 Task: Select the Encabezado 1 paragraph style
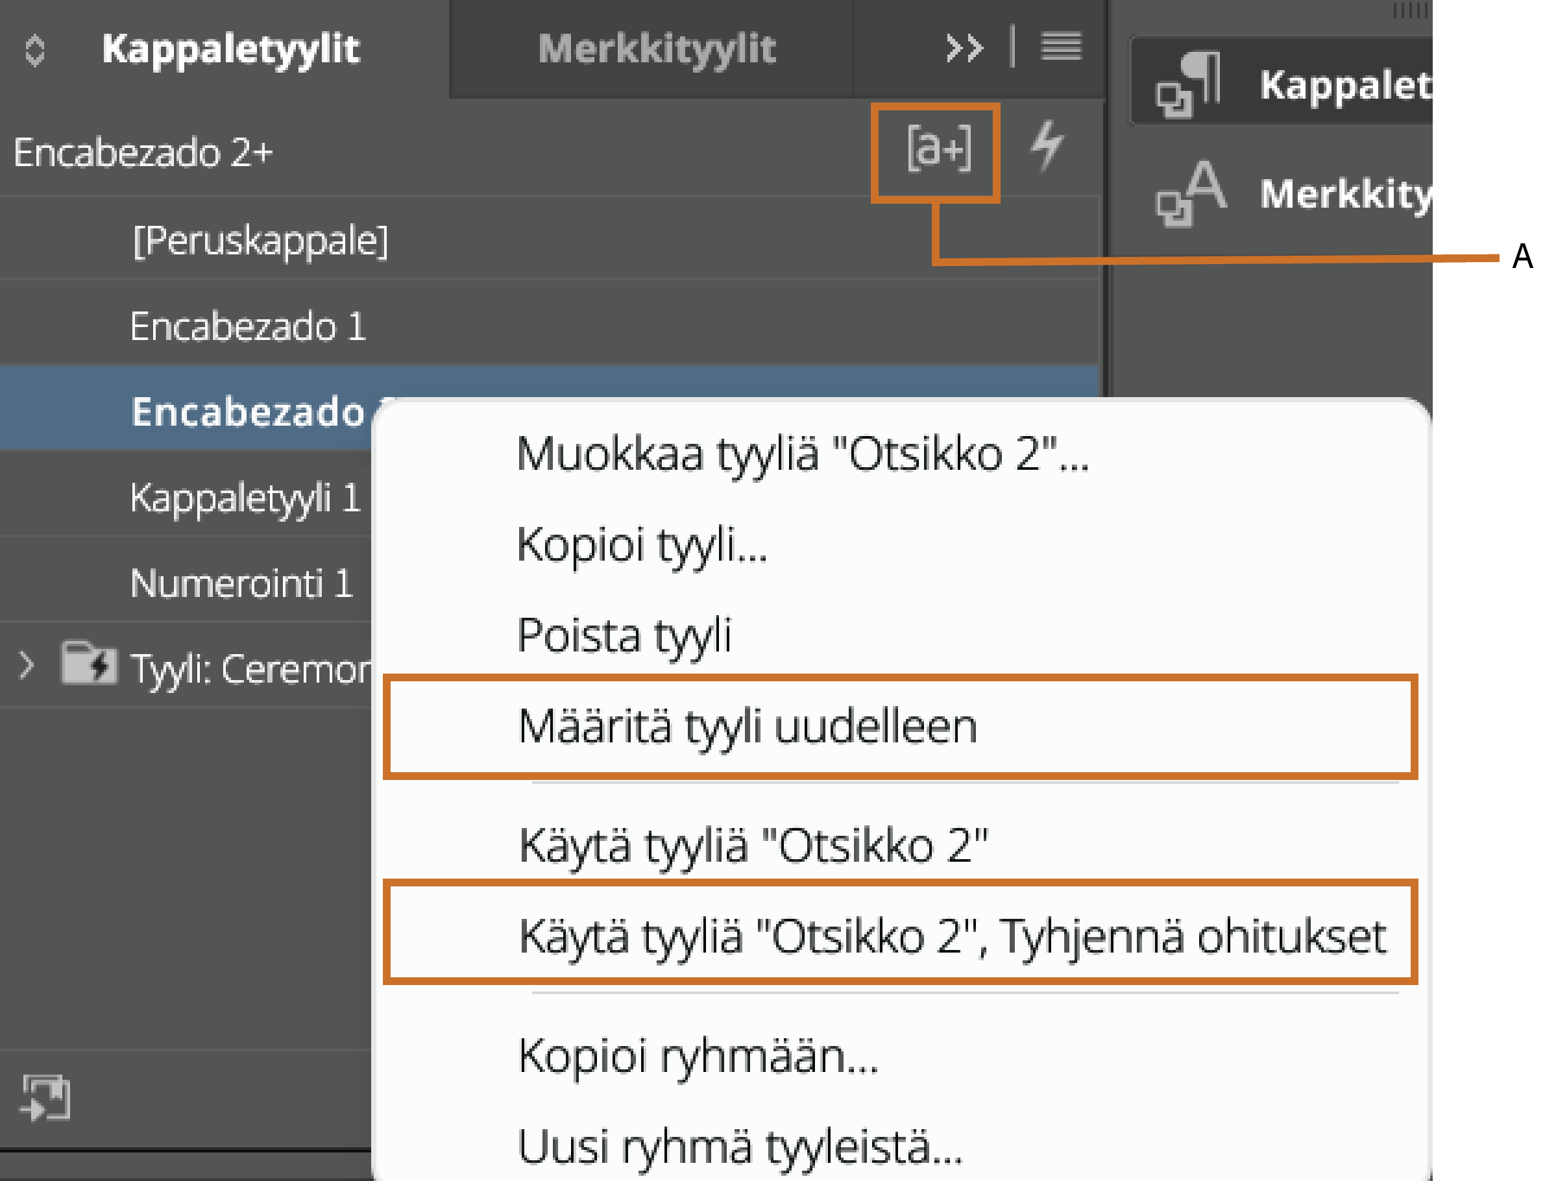pos(249,324)
